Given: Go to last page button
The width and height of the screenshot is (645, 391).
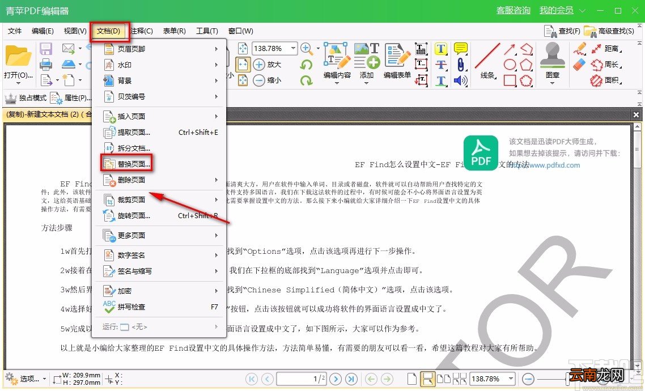Looking at the screenshot, I should tap(351, 379).
